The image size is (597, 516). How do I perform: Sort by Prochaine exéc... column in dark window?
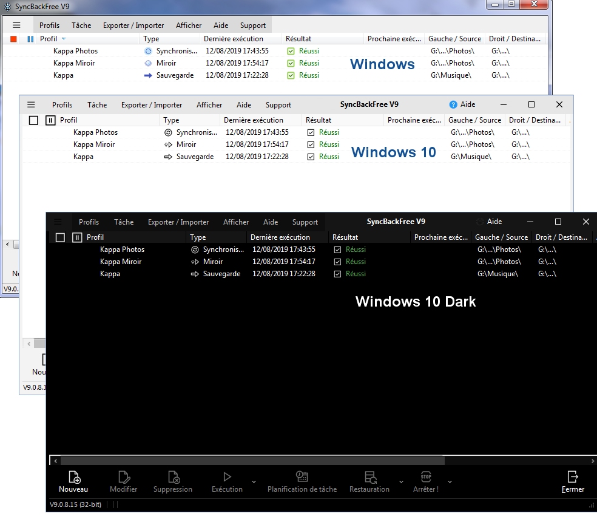click(x=441, y=237)
